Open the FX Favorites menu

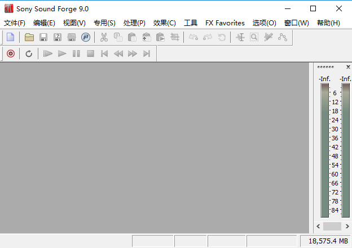(x=225, y=23)
